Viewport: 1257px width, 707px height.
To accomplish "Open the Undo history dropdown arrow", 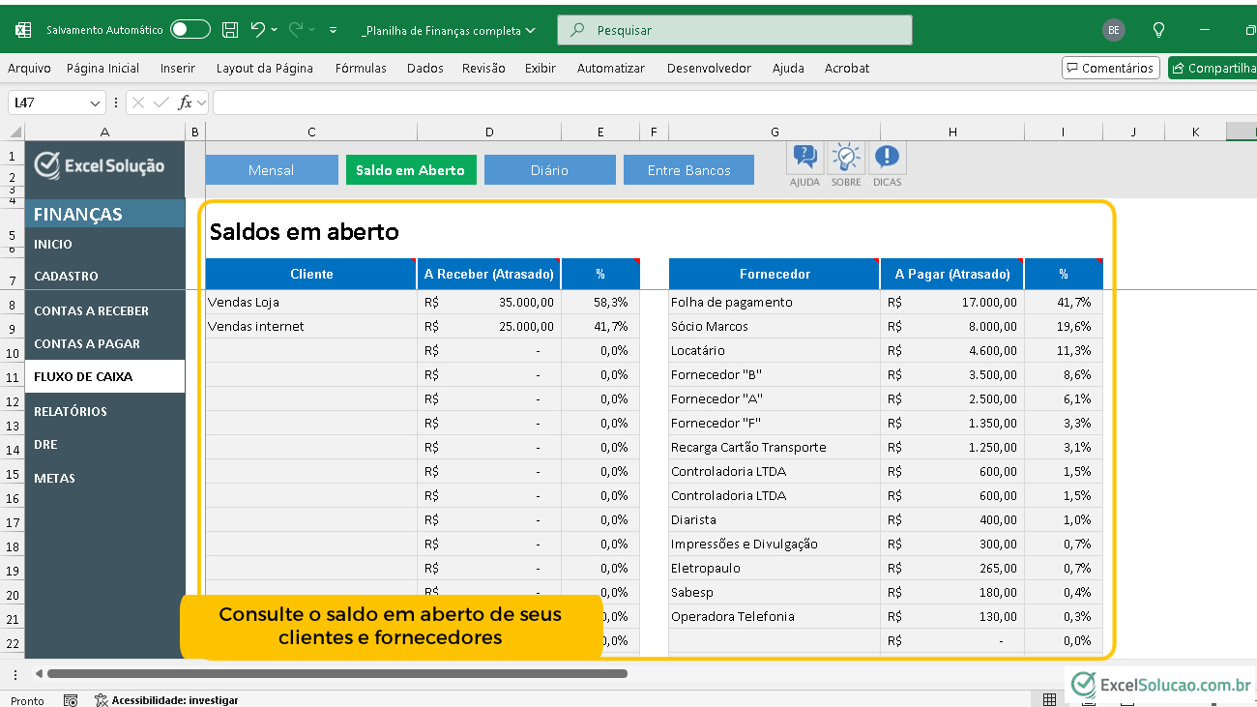I will [x=274, y=30].
